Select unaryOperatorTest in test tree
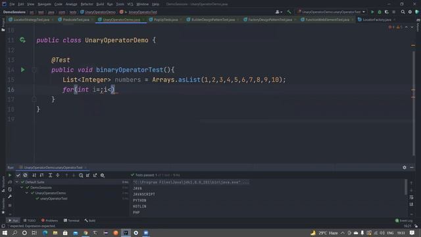421x237 pixels. [x=54, y=199]
